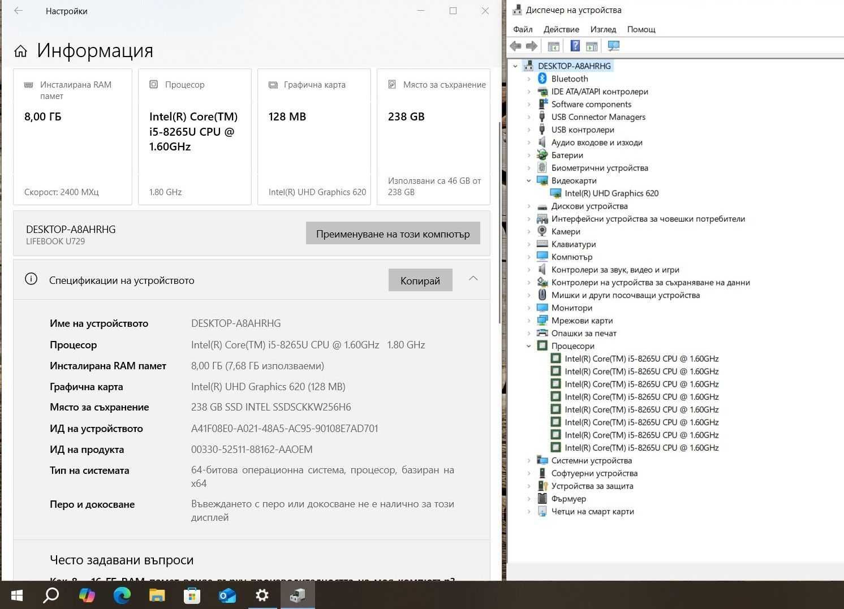Collapse Спецификации на устройството section
The image size is (844, 609).
[473, 279]
